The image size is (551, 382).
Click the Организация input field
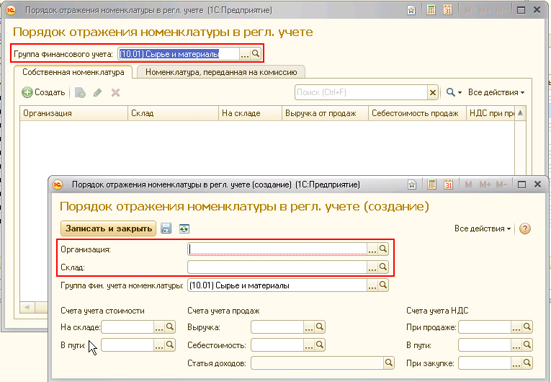click(277, 249)
